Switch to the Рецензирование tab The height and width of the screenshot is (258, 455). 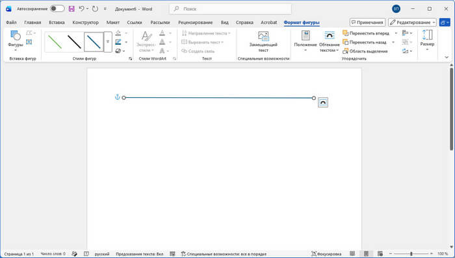195,22
